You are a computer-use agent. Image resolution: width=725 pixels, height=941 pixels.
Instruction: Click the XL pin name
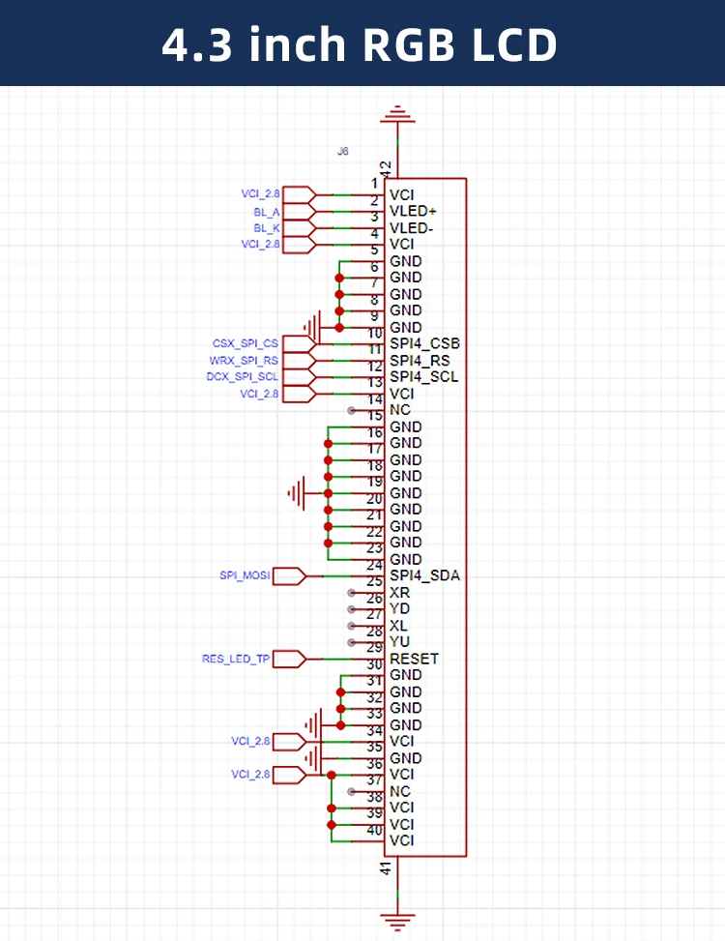[399, 626]
